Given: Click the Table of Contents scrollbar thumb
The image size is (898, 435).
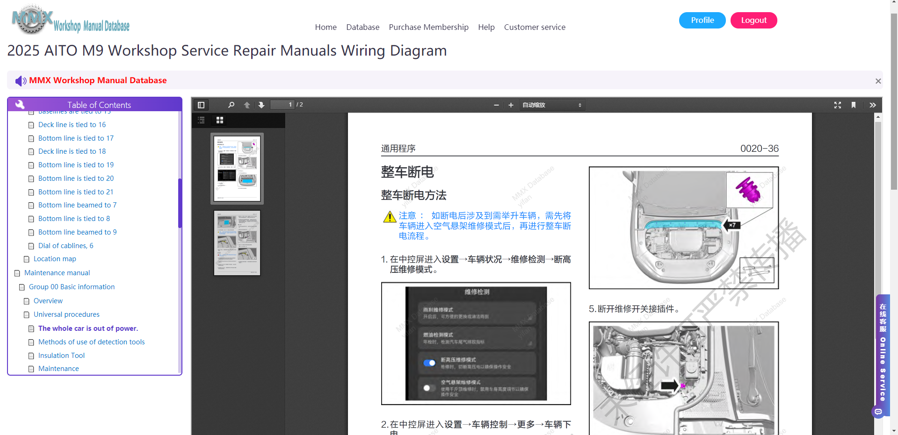Looking at the screenshot, I should [180, 203].
